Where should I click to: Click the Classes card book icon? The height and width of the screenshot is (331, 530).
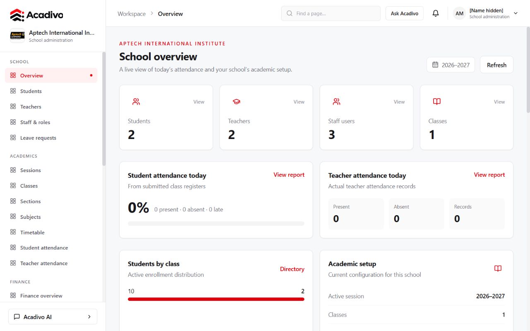click(436, 101)
